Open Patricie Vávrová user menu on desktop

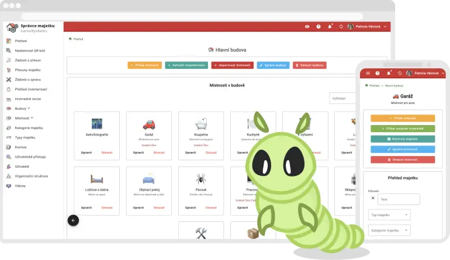(367, 26)
